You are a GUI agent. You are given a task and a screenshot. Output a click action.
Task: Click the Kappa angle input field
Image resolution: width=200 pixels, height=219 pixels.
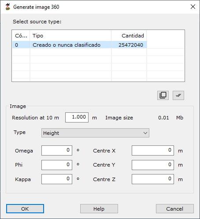tap(57, 179)
